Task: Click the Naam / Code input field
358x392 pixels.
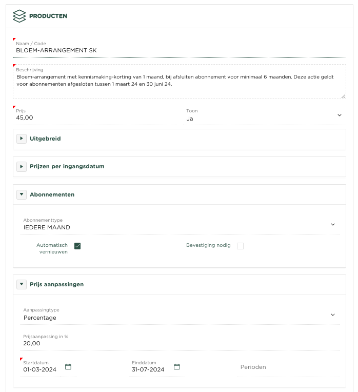Action: point(180,51)
